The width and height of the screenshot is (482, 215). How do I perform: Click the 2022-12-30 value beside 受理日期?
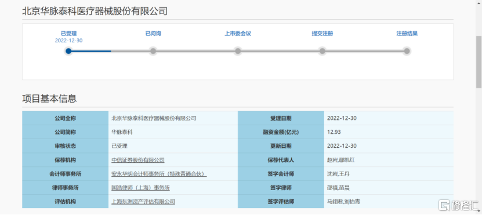coord(342,118)
